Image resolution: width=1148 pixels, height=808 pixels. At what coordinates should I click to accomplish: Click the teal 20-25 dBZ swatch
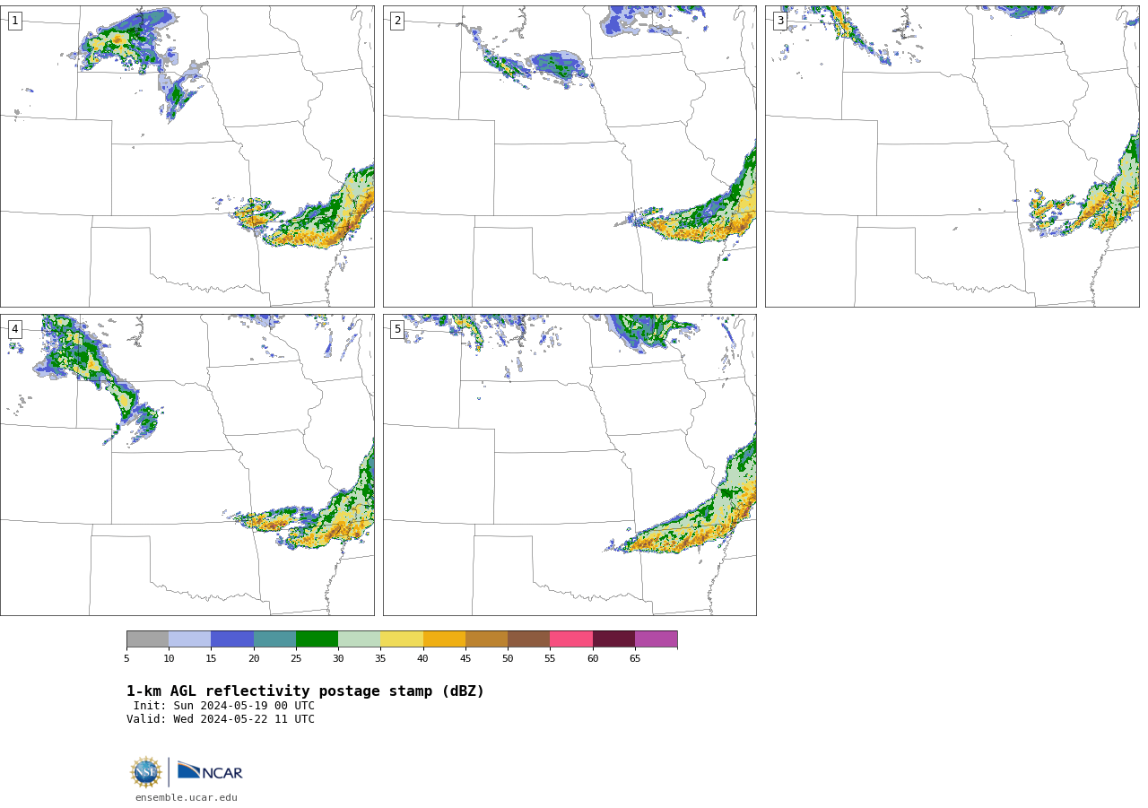tap(274, 639)
